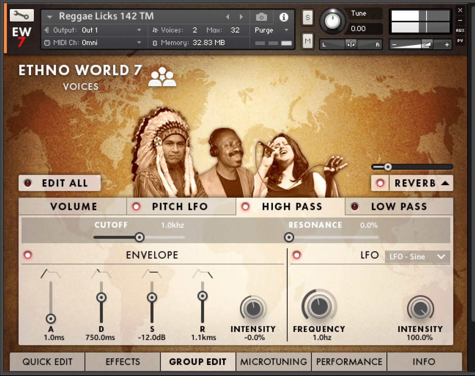Click the Reverb amount slider handle
Image resolution: width=475 pixels, height=376 pixels.
pyautogui.click(x=388, y=167)
